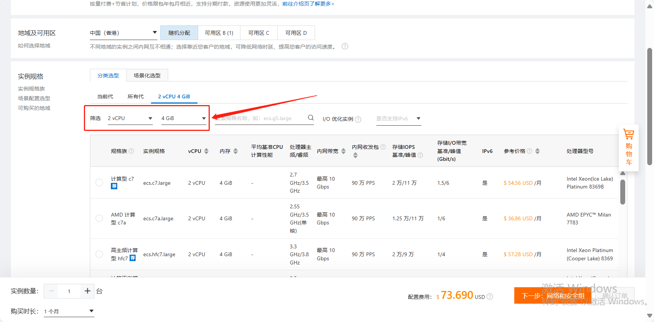Click the 1.25 万/11 万 IOPS value
This screenshot has width=654, height=322.
point(408,218)
